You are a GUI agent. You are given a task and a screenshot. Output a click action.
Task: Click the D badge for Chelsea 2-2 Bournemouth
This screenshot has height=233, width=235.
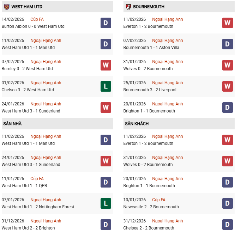click(x=228, y=225)
